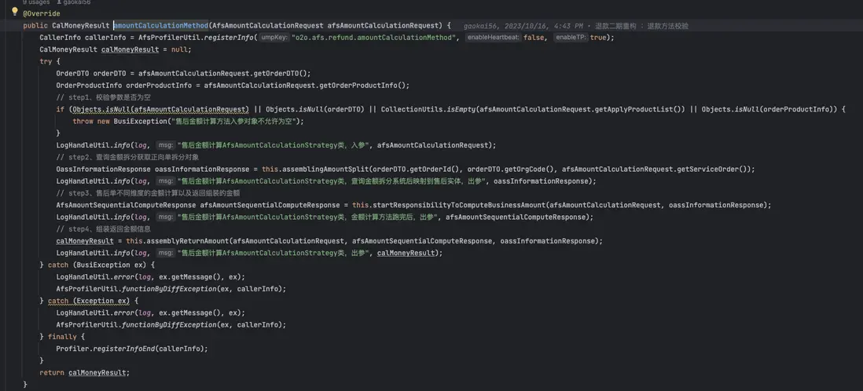Click the getApplyProductList() call
The image size is (863, 391).
(640, 109)
